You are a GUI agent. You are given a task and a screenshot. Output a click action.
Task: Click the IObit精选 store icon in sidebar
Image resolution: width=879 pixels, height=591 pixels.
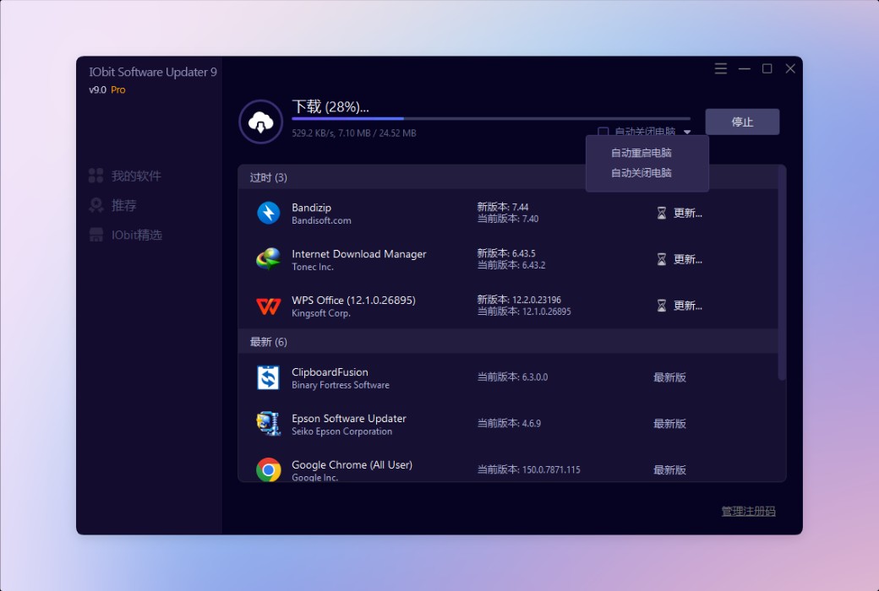(x=96, y=235)
